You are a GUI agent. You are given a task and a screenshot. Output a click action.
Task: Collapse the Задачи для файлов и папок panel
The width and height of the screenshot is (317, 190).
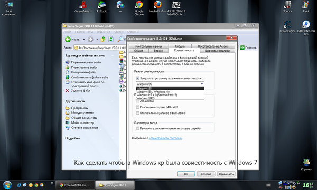point(113,55)
